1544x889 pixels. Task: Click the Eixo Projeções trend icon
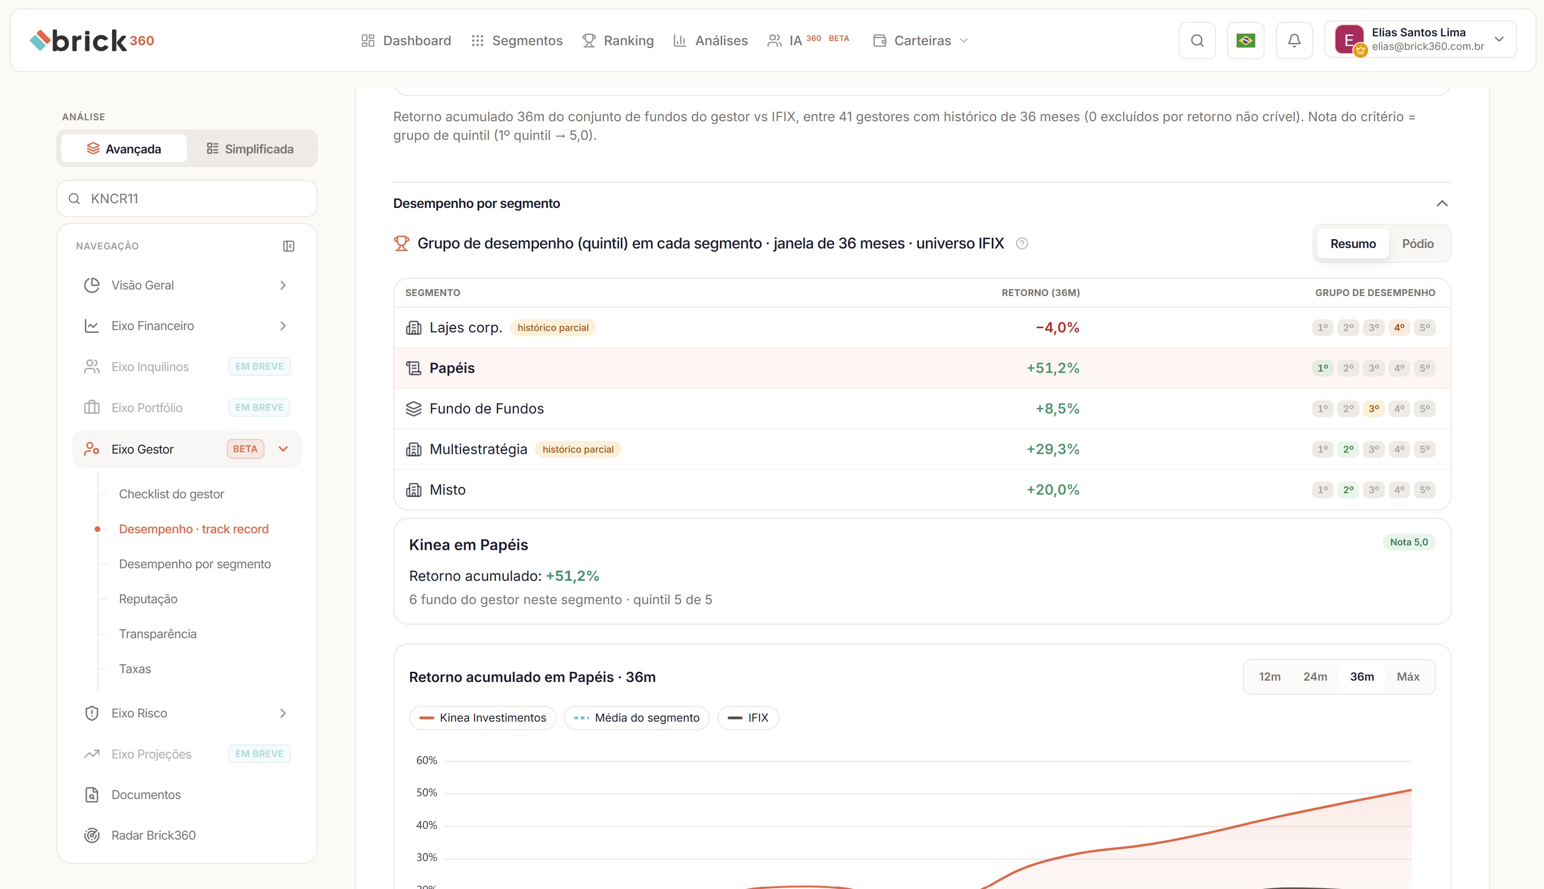[x=91, y=754]
